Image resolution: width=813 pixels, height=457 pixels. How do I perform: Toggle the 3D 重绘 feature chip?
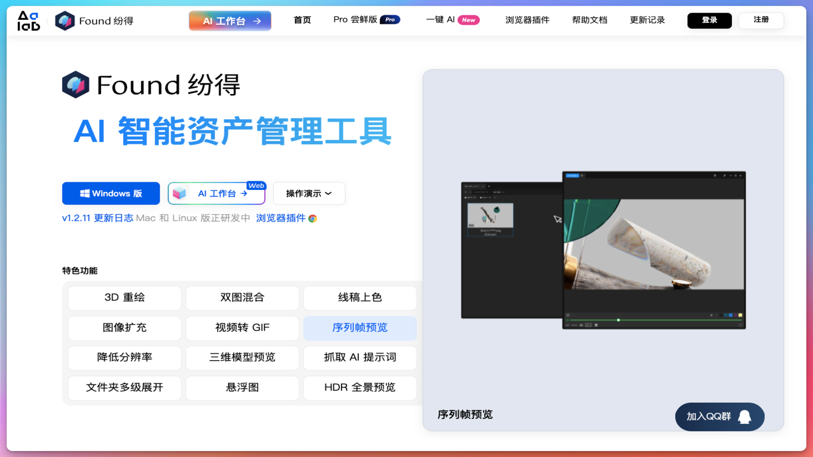tap(124, 298)
